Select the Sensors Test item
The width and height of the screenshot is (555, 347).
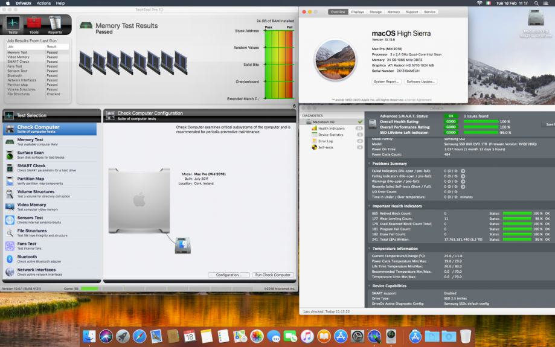(30, 220)
